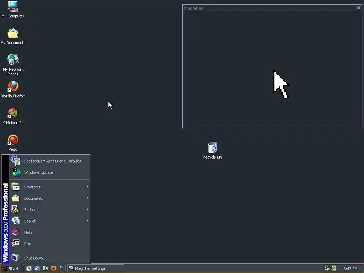Select the Recycle Bin desktop icon
The image size is (364, 273).
[212, 151]
